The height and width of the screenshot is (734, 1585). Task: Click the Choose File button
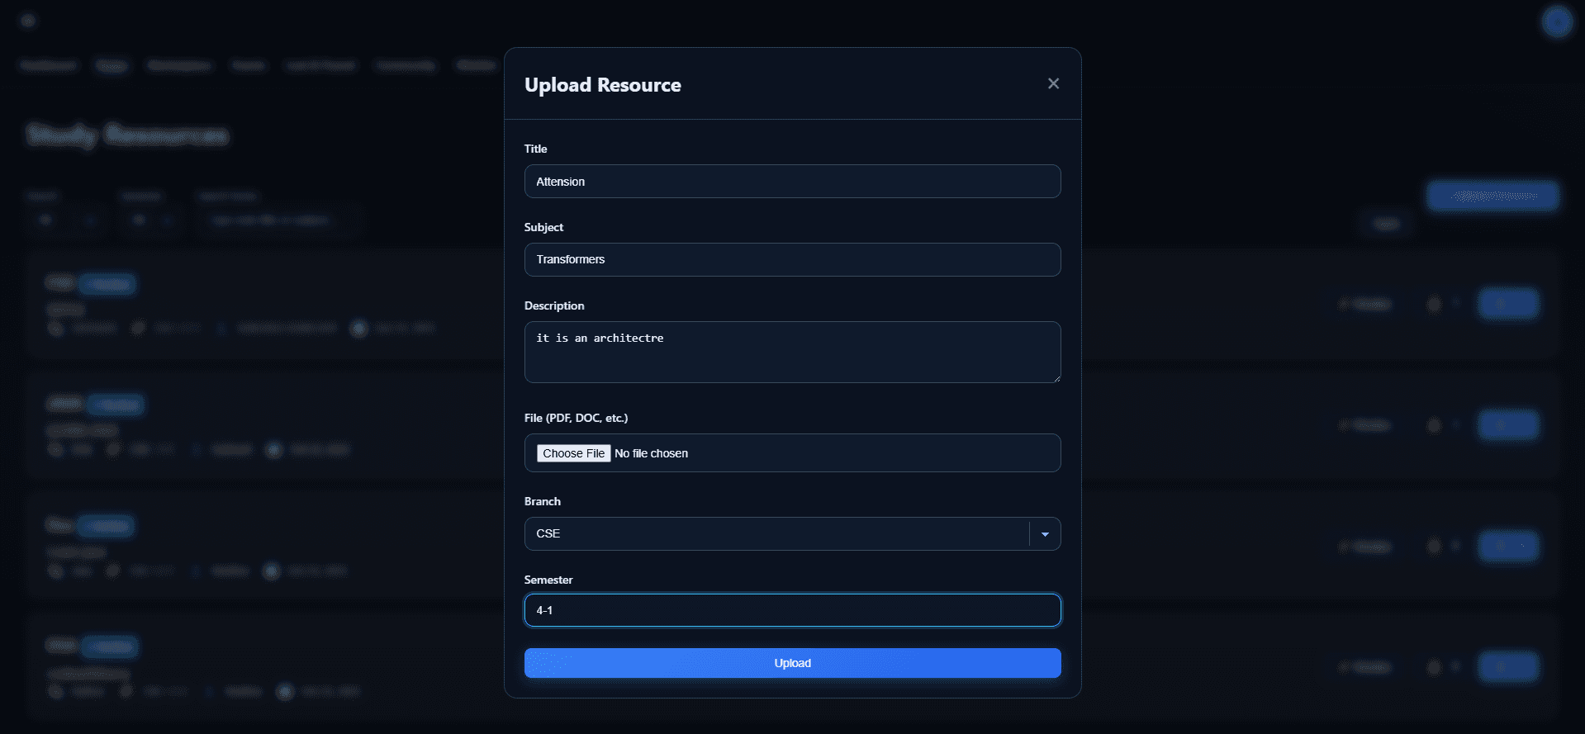(574, 453)
